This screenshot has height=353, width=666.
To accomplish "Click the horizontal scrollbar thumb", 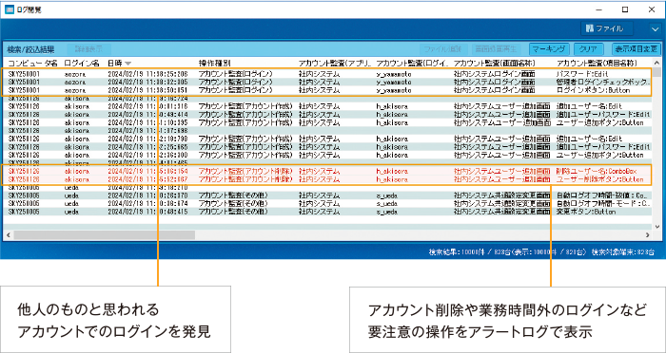I will coord(104,234).
